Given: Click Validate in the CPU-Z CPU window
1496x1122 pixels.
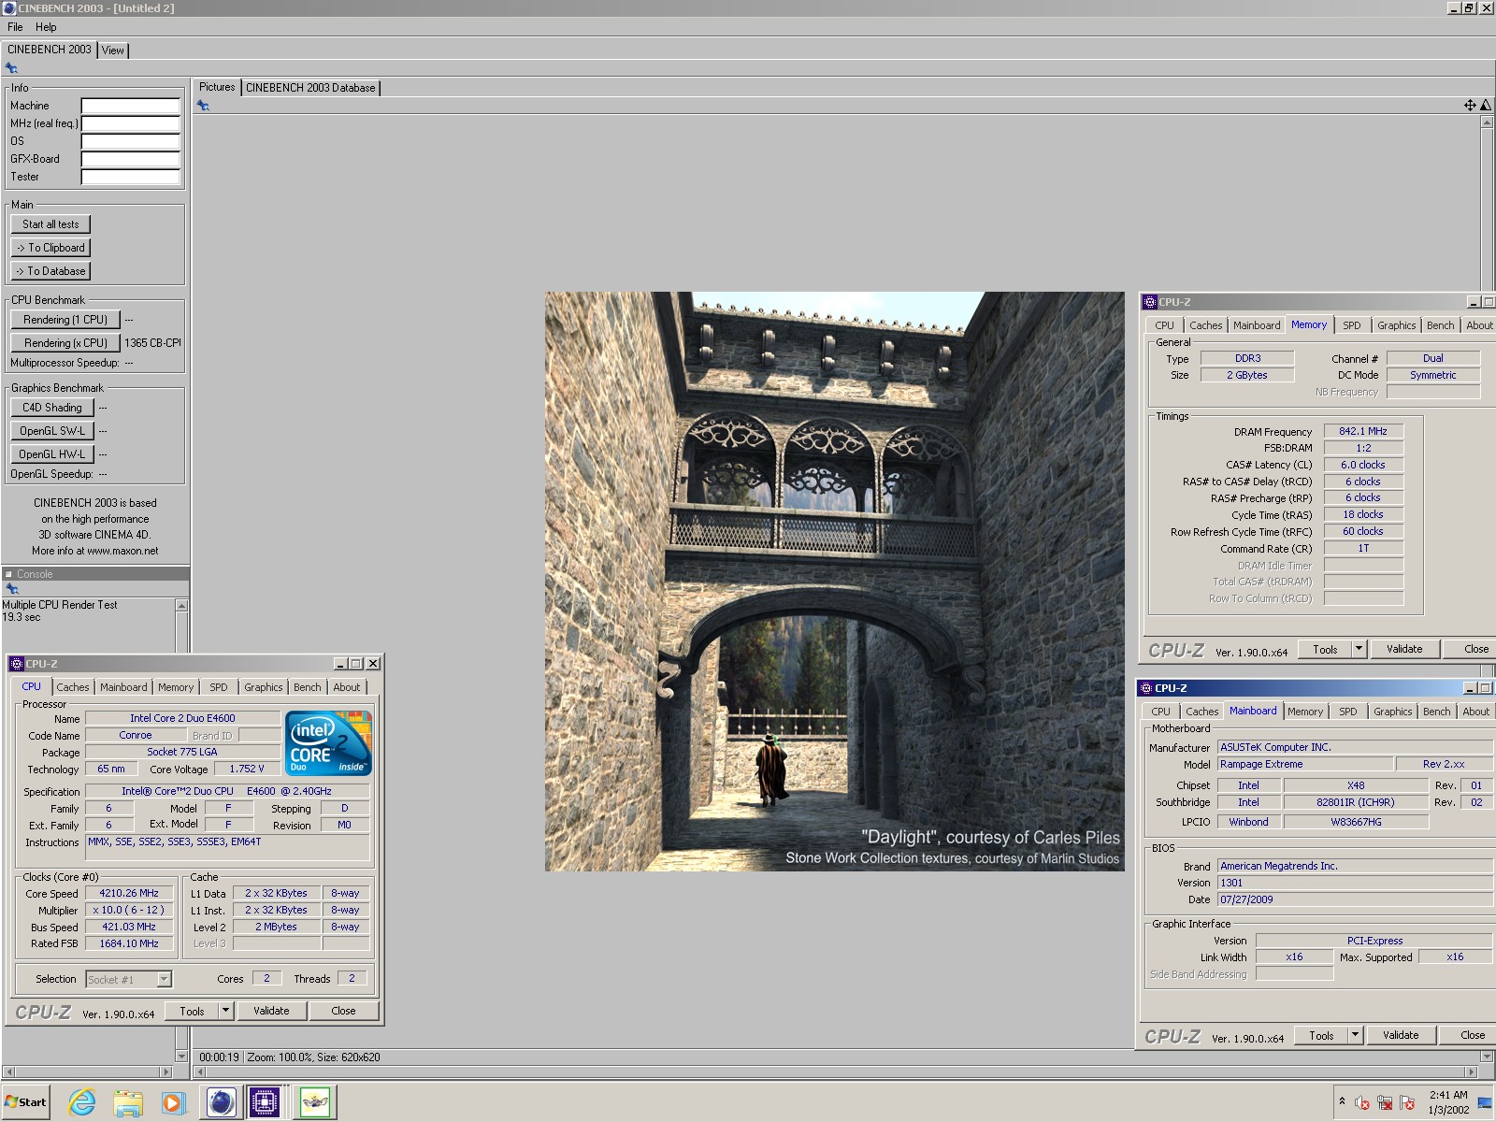Looking at the screenshot, I should coord(271,1011).
